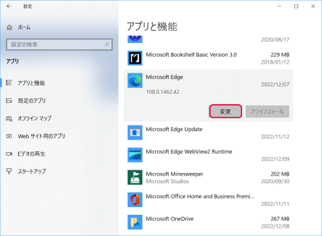322x236 pixels.
Task: Select the Microsoft OneDrive entry
Action: pos(208,222)
